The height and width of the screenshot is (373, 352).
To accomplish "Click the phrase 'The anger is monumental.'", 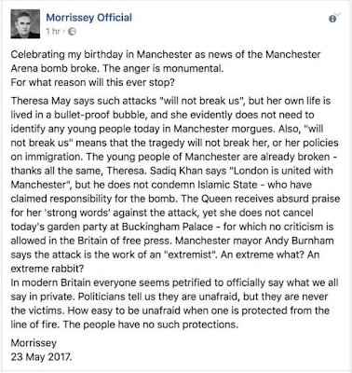I will click(163, 68).
